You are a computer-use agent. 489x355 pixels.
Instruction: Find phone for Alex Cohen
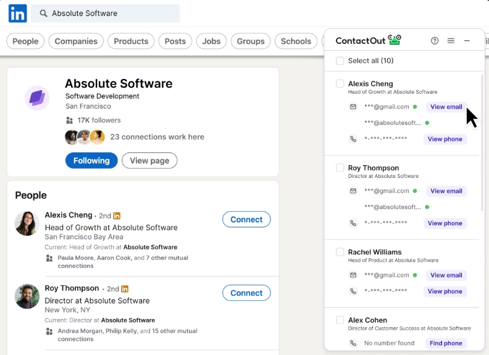[446, 343]
